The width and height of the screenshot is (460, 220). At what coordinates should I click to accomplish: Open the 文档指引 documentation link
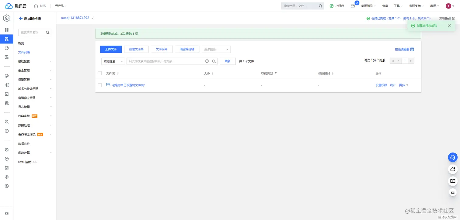tap(447, 19)
